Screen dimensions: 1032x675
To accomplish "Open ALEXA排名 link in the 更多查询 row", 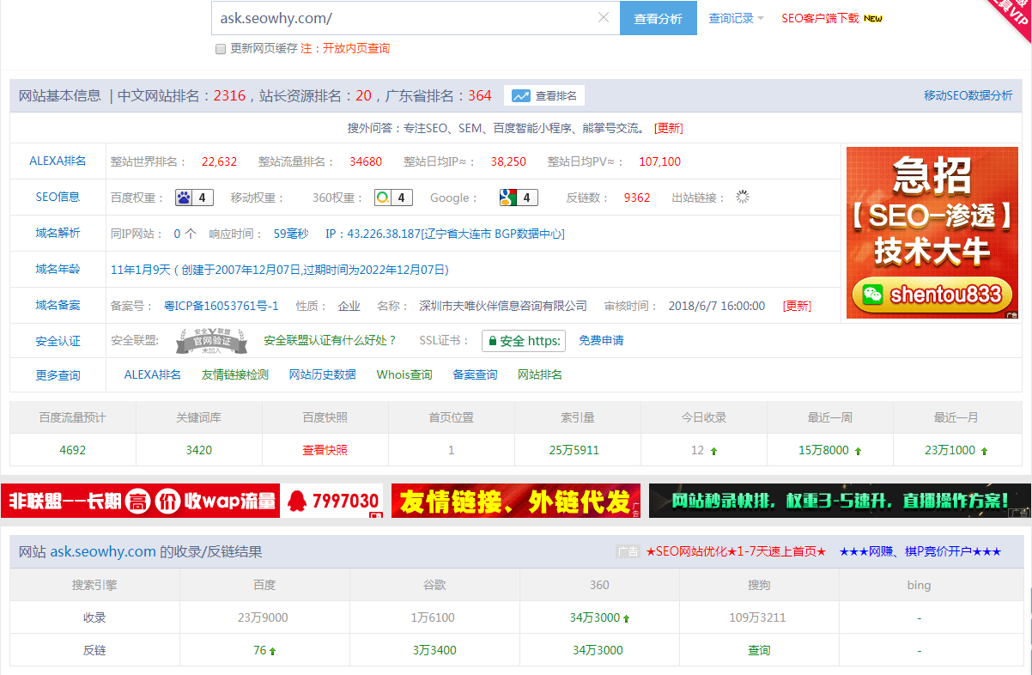I will (x=153, y=374).
